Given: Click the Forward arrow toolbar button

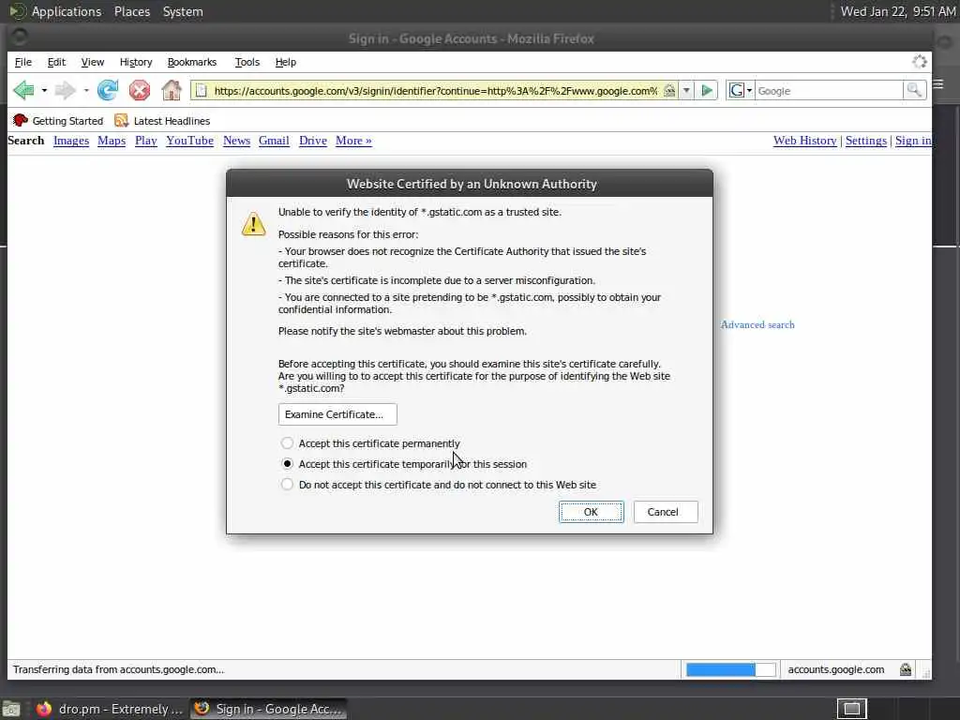Looking at the screenshot, I should click(x=65, y=91).
